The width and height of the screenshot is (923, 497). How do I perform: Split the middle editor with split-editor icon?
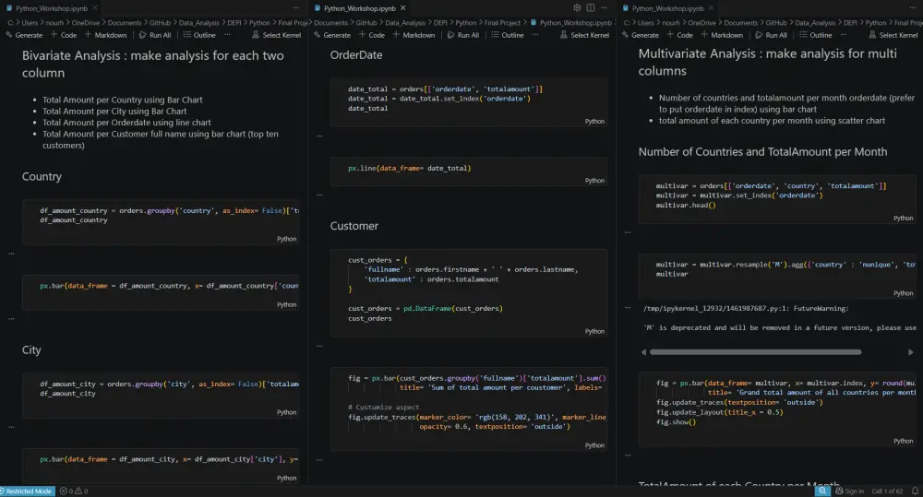pyautogui.click(x=591, y=7)
